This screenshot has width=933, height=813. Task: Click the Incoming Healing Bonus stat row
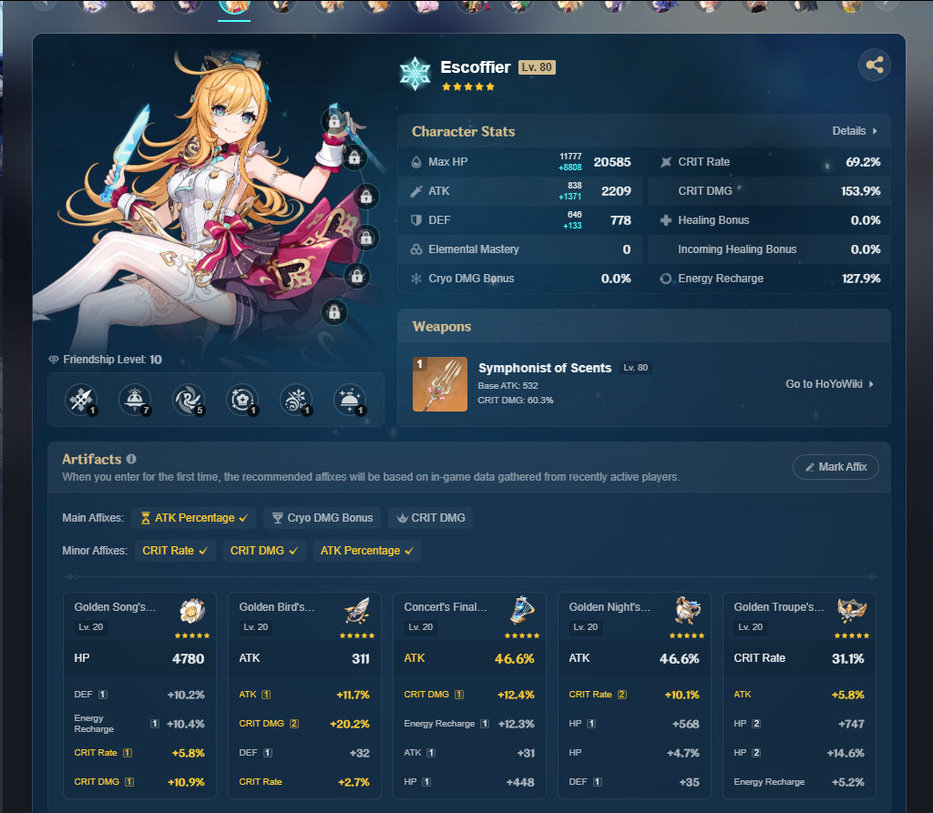pyautogui.click(x=769, y=249)
